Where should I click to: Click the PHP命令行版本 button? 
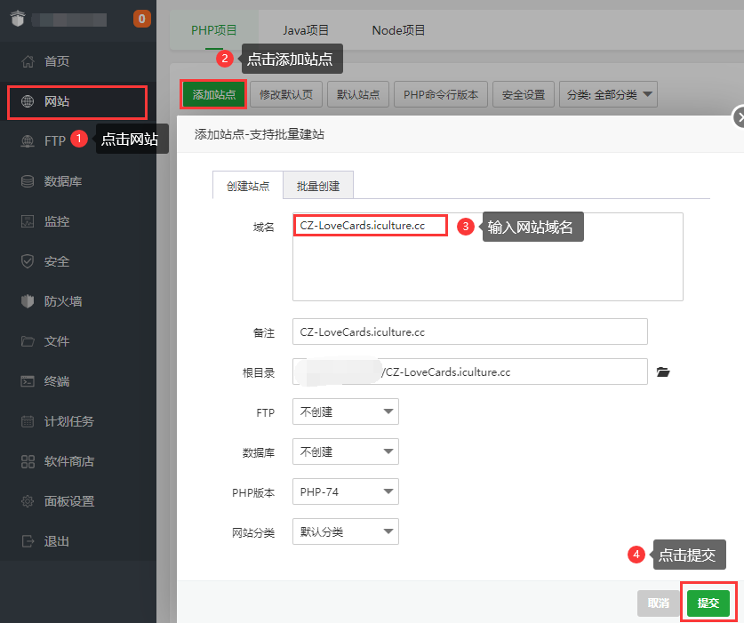441,94
